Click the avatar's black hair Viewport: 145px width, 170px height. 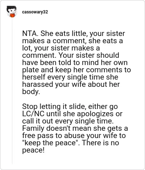[x=12, y=8]
